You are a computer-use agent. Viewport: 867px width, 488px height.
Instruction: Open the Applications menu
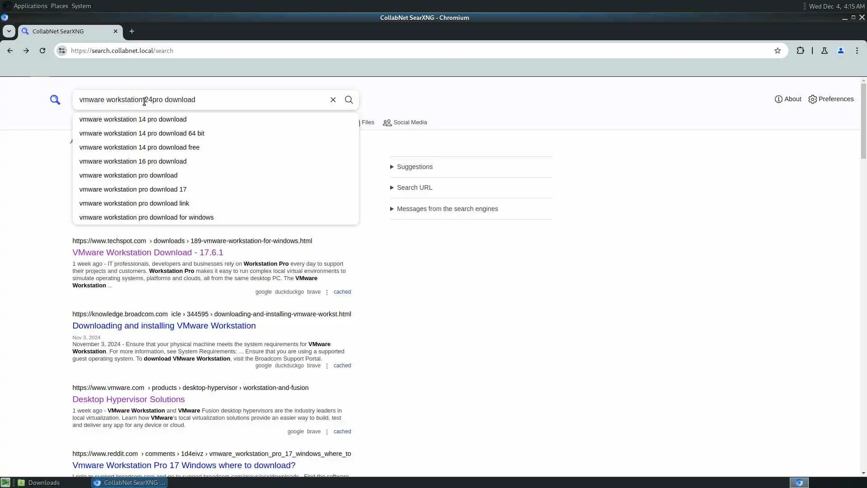coord(30,6)
